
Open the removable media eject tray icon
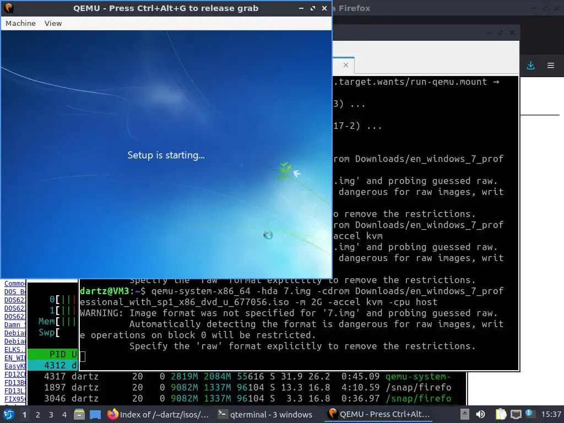pos(465,414)
